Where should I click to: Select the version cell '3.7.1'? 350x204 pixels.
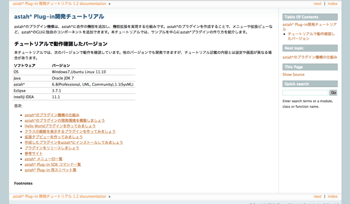tap(56, 91)
